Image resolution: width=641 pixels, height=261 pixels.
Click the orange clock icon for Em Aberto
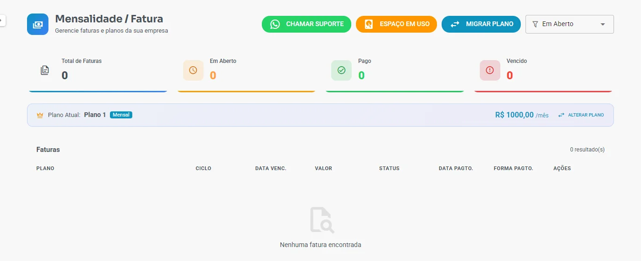193,70
